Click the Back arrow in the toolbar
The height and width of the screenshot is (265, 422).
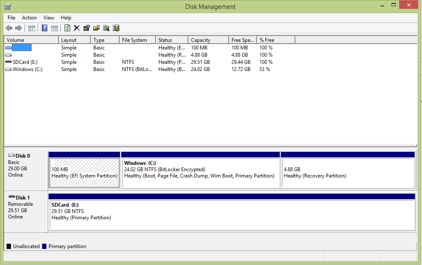[9, 28]
